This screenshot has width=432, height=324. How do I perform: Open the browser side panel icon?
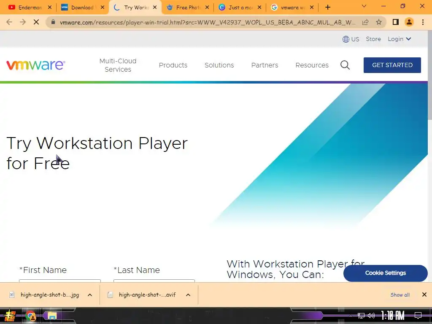tap(396, 22)
